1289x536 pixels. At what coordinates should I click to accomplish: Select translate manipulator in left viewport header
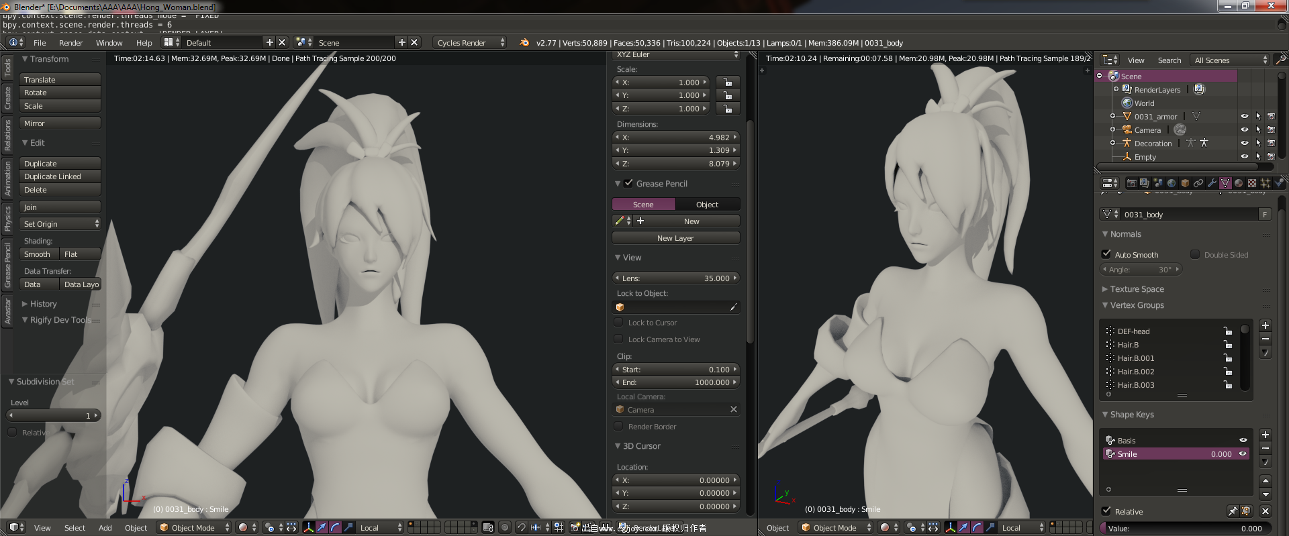[x=322, y=527]
